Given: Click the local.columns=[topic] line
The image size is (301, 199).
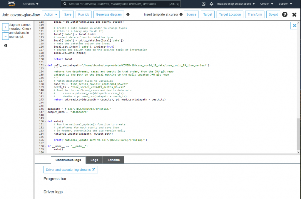Looking at the screenshot, I should (x=70, y=53).
